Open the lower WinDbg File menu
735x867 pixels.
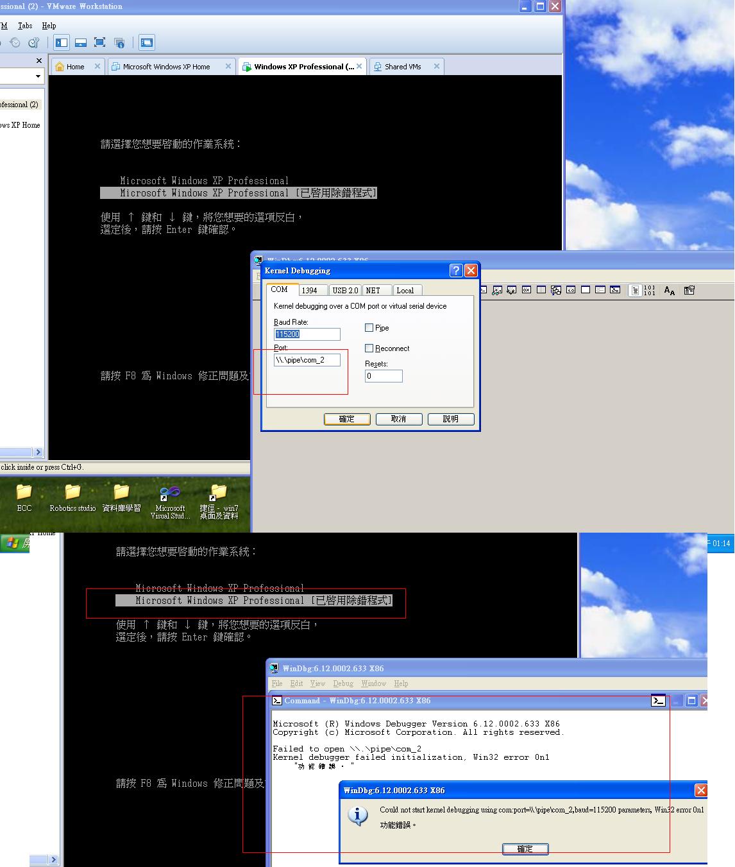tap(277, 683)
